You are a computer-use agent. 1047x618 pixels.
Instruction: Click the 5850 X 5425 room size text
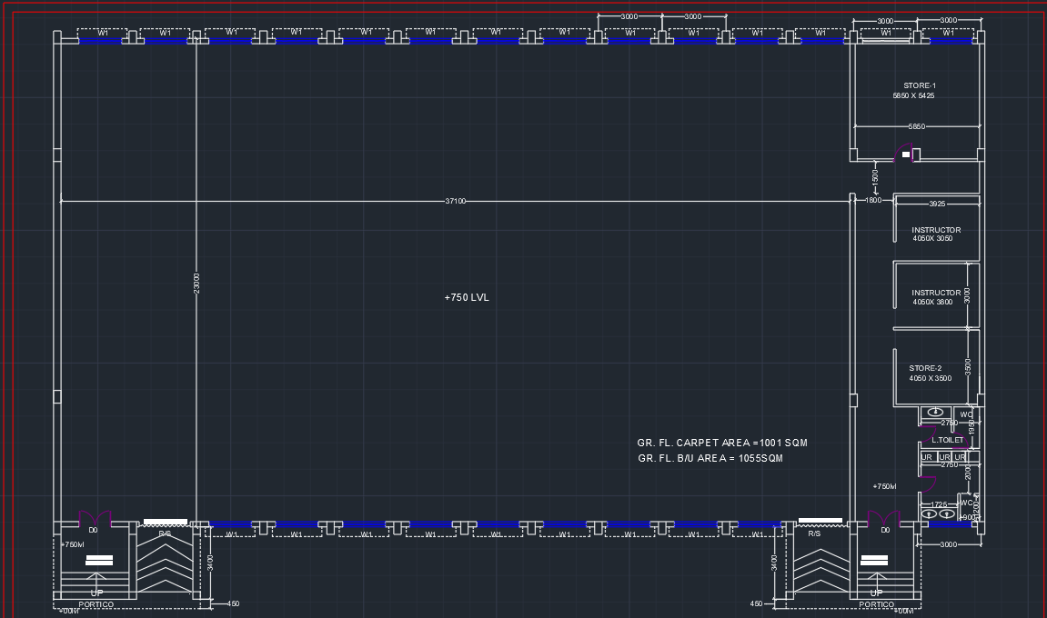tap(913, 95)
